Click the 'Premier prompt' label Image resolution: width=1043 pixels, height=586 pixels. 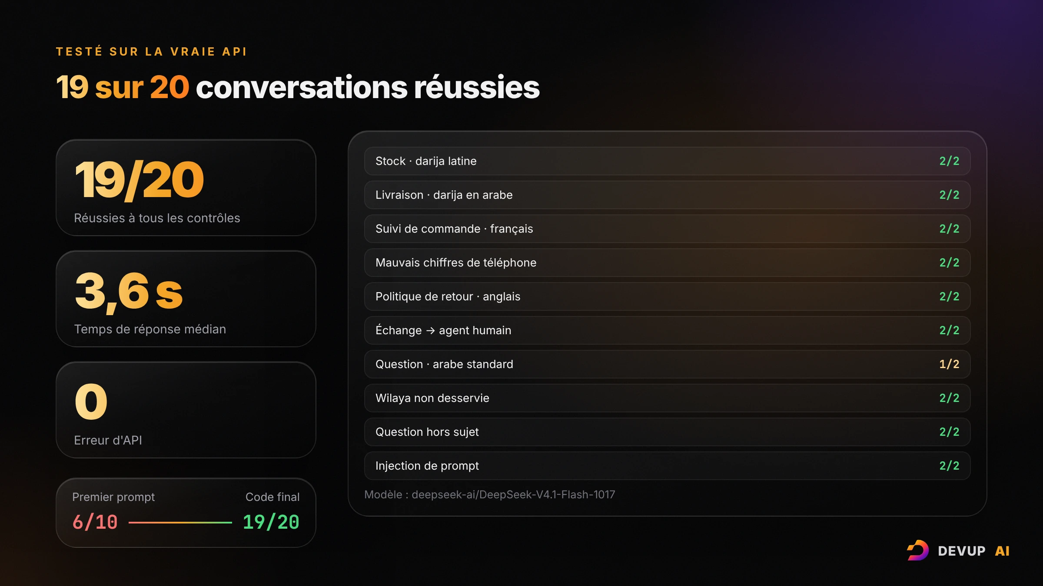tap(113, 497)
